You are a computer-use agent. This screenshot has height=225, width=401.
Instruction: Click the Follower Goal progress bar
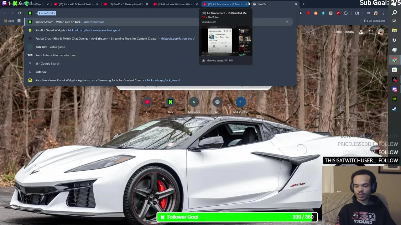coord(237,217)
